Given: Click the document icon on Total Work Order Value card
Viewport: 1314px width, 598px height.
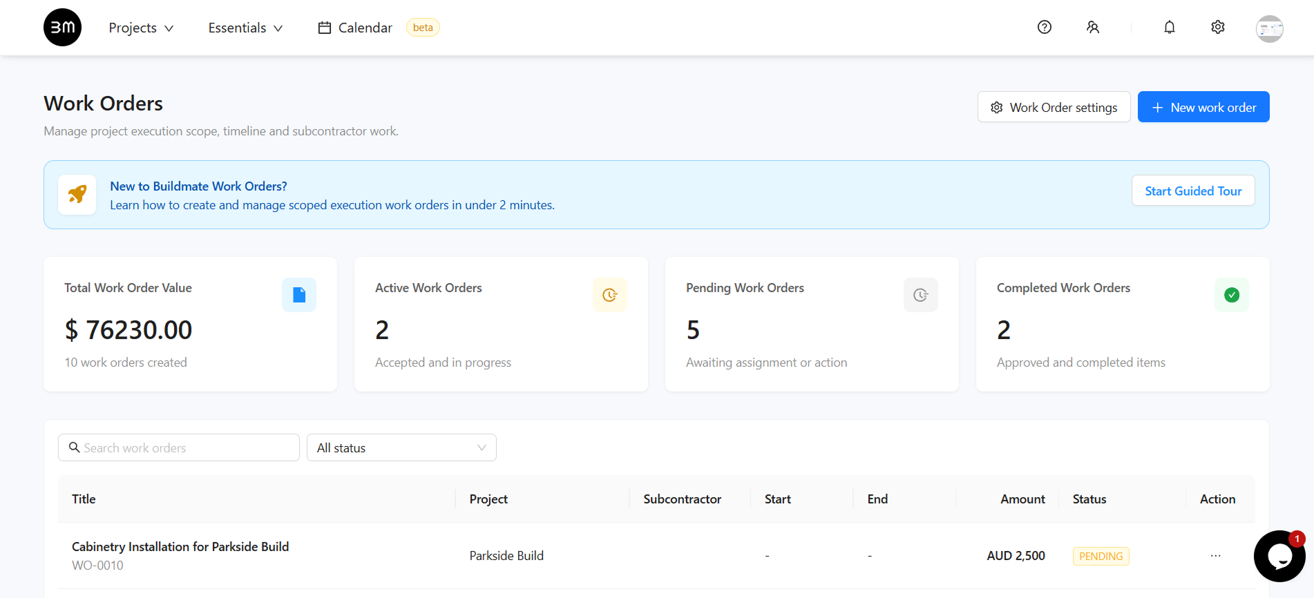Looking at the screenshot, I should coord(299,295).
